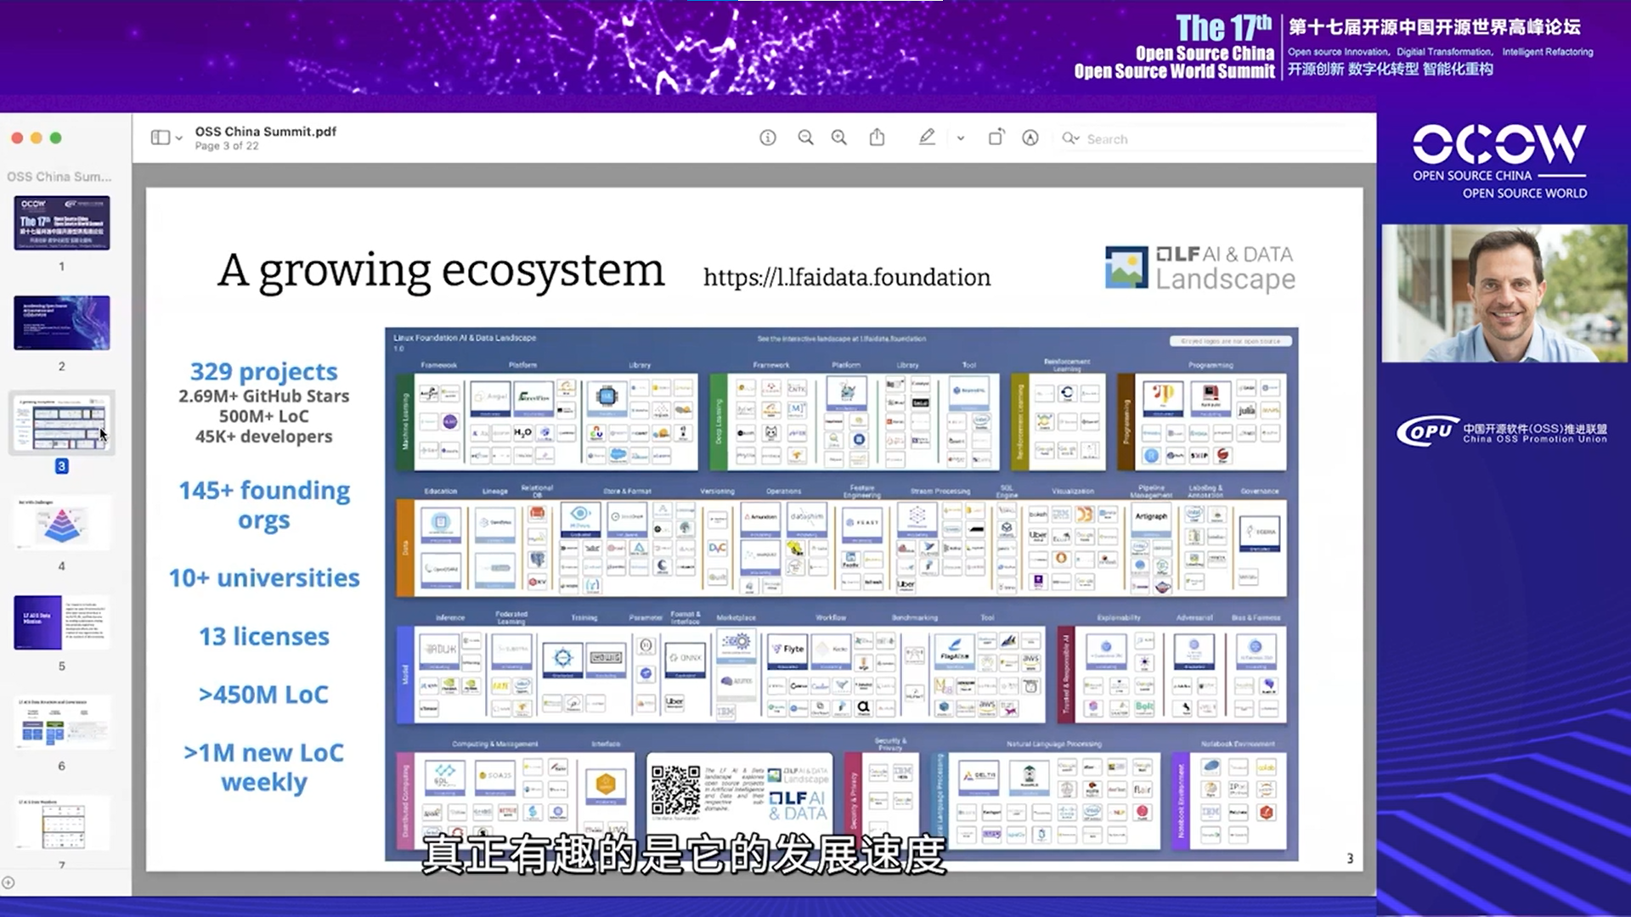Expand the sidebar view options chevron
This screenshot has width=1631, height=917.
[179, 138]
